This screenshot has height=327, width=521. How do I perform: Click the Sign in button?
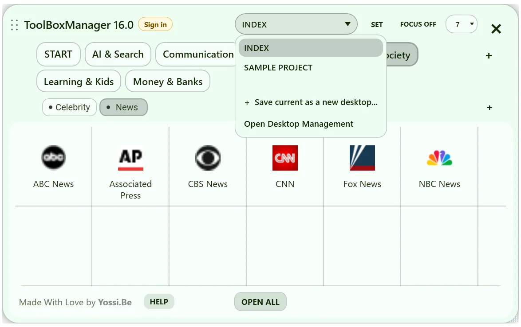[155, 24]
